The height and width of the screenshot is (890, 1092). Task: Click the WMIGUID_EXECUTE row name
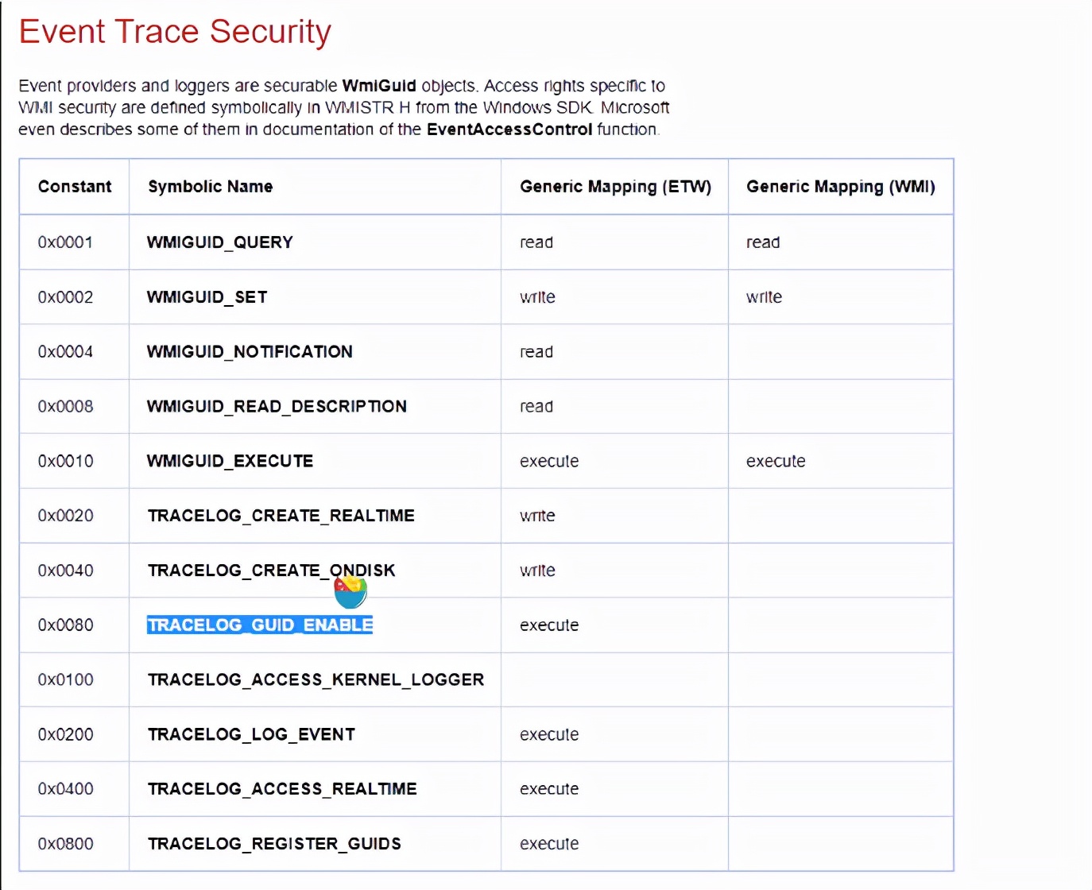[230, 462]
